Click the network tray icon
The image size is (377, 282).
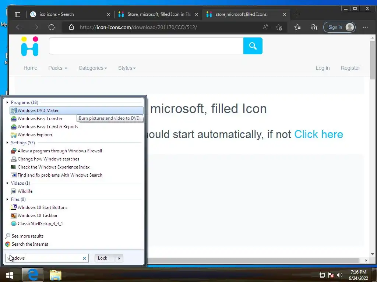click(x=322, y=275)
